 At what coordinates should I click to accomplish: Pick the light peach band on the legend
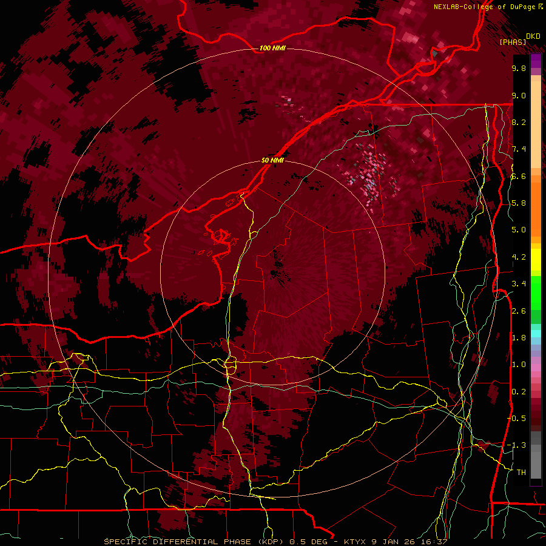coord(536,124)
